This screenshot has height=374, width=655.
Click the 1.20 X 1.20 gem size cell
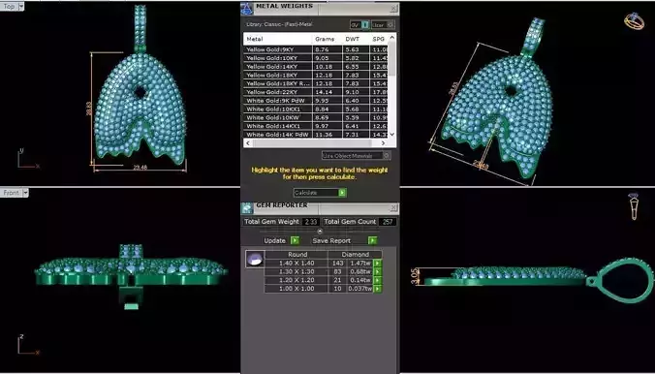tap(296, 280)
